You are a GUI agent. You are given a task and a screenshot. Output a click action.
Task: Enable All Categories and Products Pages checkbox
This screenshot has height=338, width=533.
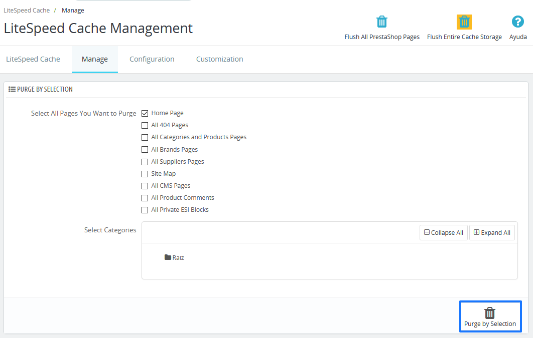145,137
